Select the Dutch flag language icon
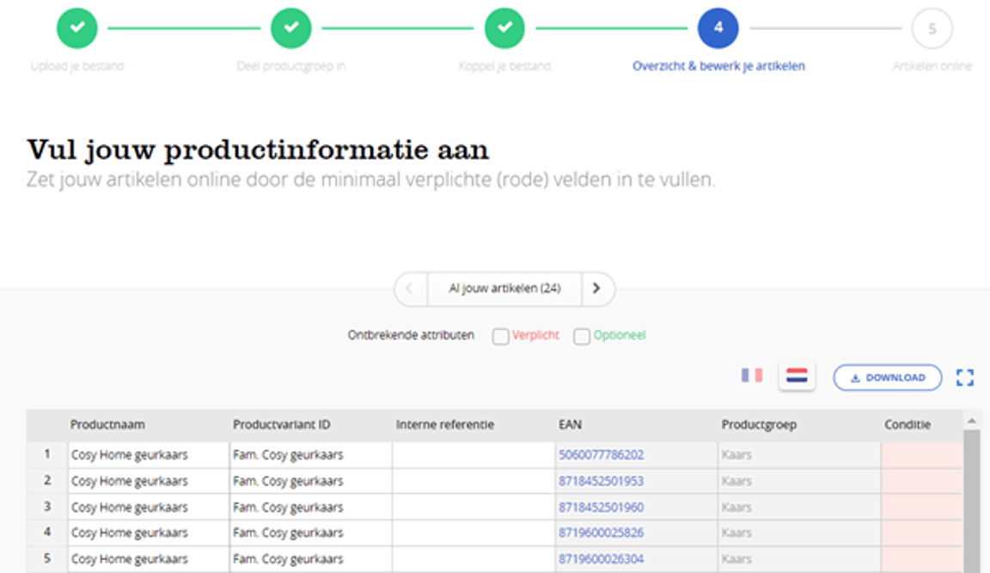This screenshot has height=573, width=990. (x=797, y=376)
